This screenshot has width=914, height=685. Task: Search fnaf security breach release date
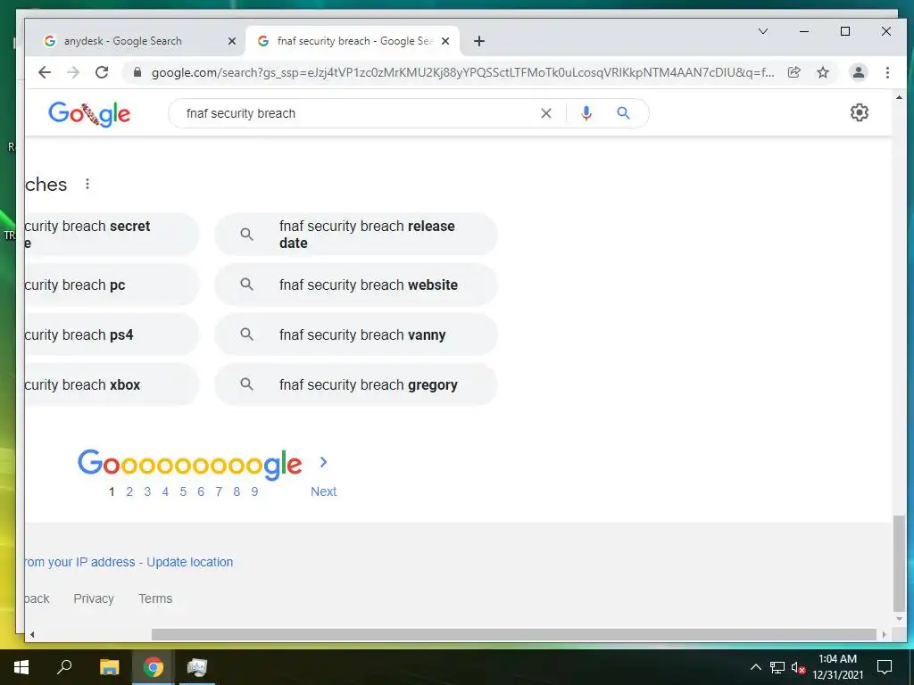coord(356,235)
